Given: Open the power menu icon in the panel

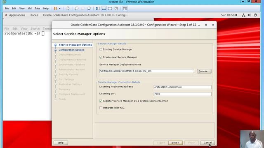Looking at the screenshot, I should tap(255, 15).
